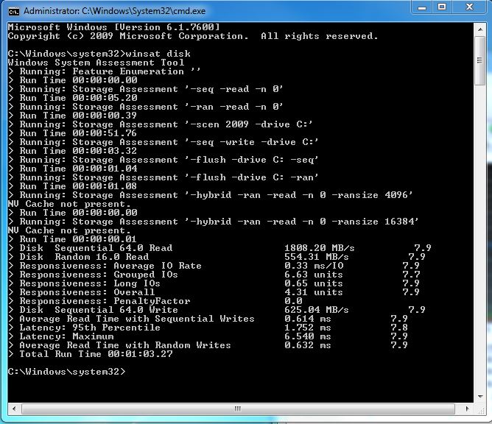Click 'Average Read Time with Random Writes'

click(125, 345)
